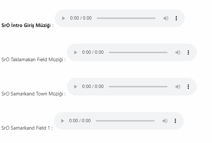
Task: Mute the Samarkand Field 1 player
Action: tap(165, 121)
